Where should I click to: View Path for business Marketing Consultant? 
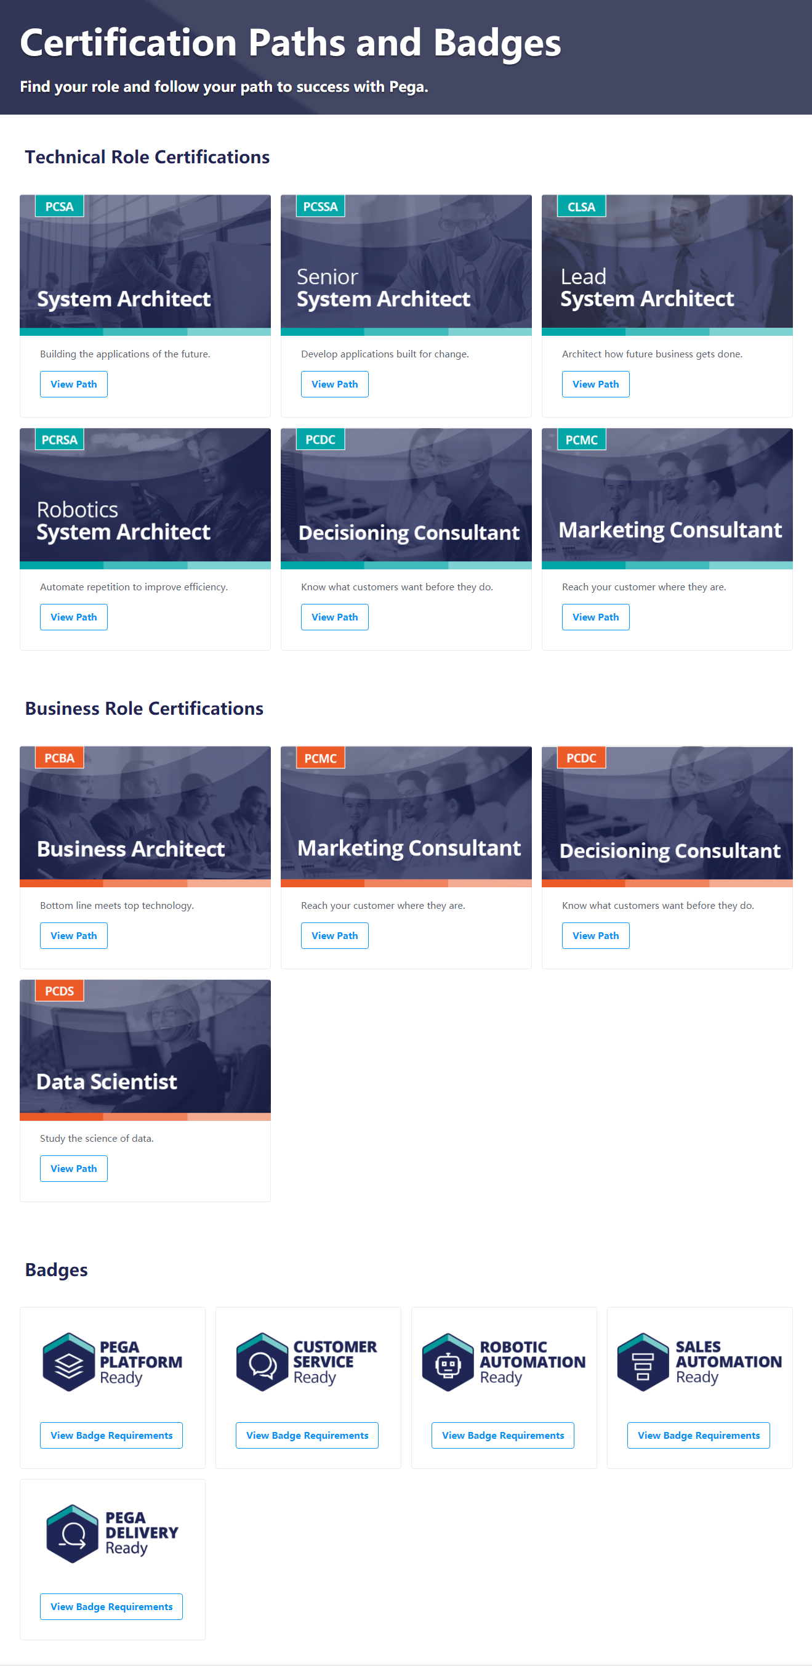coord(334,935)
